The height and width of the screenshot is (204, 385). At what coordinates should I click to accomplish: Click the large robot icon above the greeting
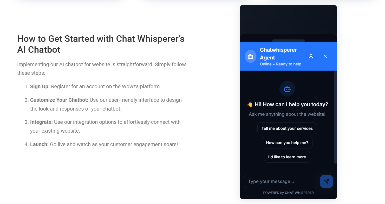[287, 89]
